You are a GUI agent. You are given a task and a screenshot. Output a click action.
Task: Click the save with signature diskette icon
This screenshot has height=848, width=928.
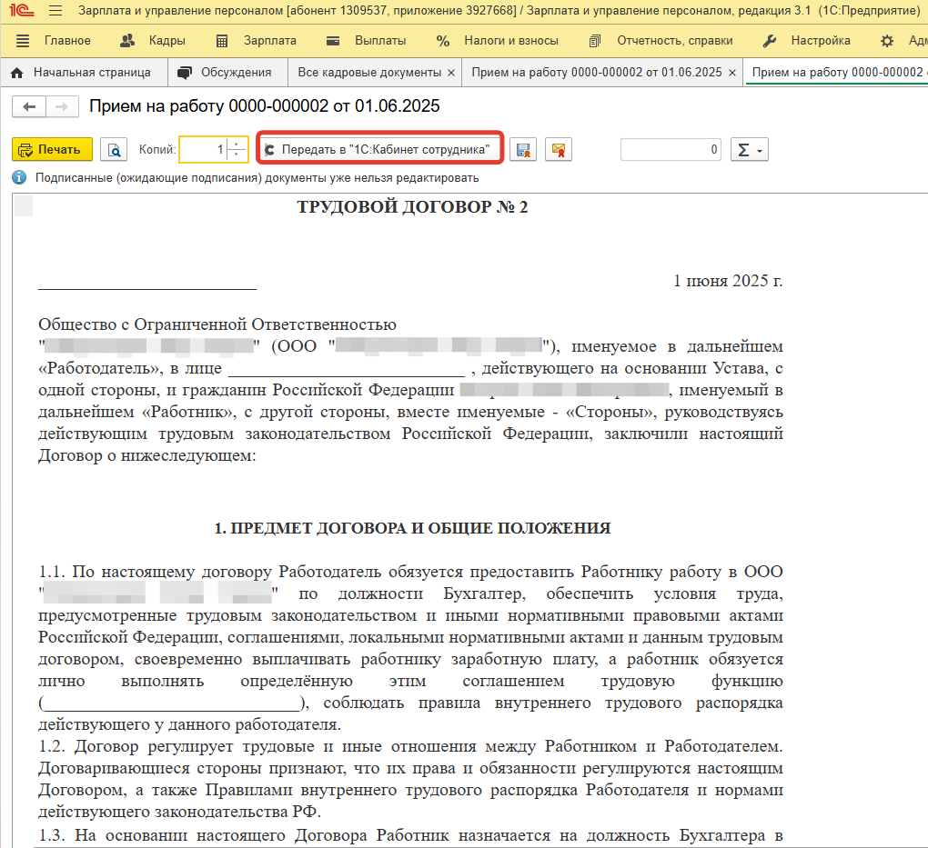point(523,150)
